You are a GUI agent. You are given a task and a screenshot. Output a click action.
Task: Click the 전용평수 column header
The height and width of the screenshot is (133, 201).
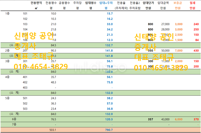click(x=51, y=3)
